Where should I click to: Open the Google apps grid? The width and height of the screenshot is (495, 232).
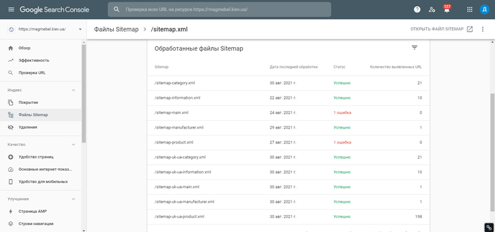[x=470, y=9]
